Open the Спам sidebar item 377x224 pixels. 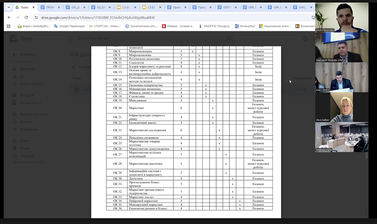(x=24, y=141)
